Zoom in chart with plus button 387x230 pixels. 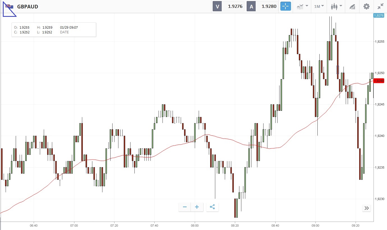(x=197, y=207)
